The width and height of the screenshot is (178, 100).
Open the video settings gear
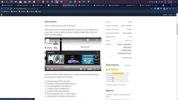pyautogui.click(x=85, y=69)
